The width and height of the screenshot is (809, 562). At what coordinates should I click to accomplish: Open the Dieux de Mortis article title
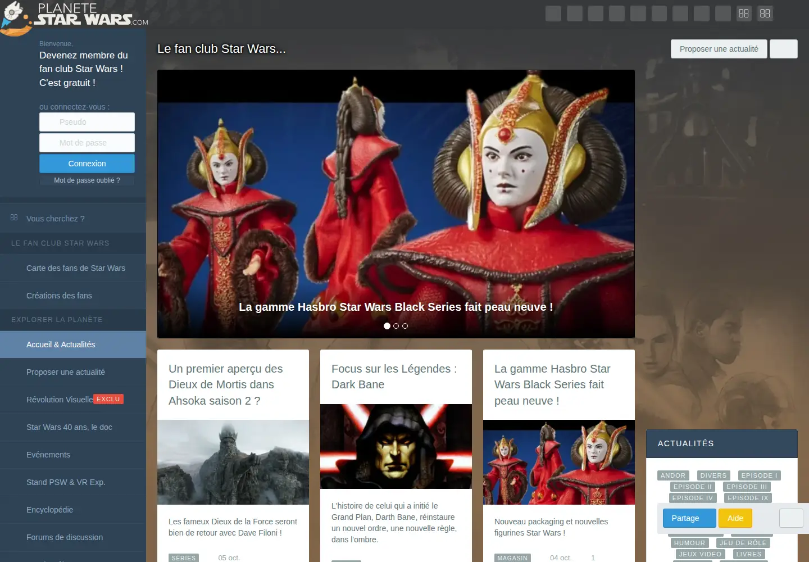tap(226, 384)
